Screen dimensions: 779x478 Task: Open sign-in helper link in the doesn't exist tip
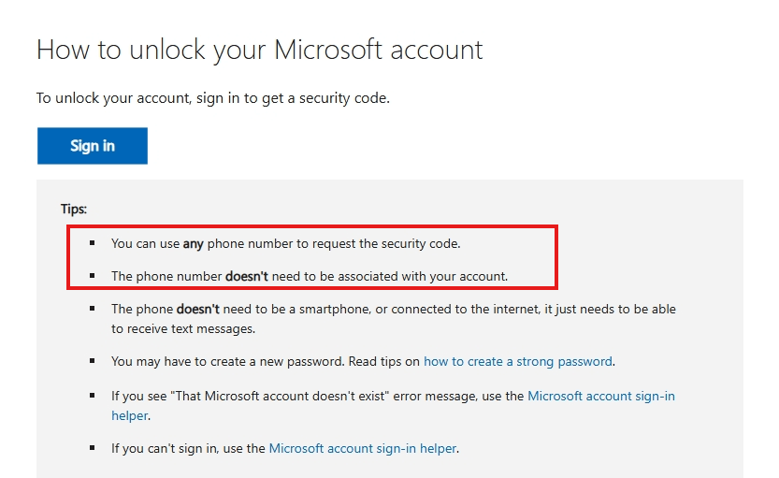click(601, 396)
